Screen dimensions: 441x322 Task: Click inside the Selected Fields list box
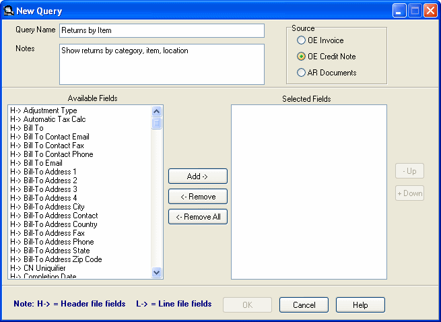point(309,192)
